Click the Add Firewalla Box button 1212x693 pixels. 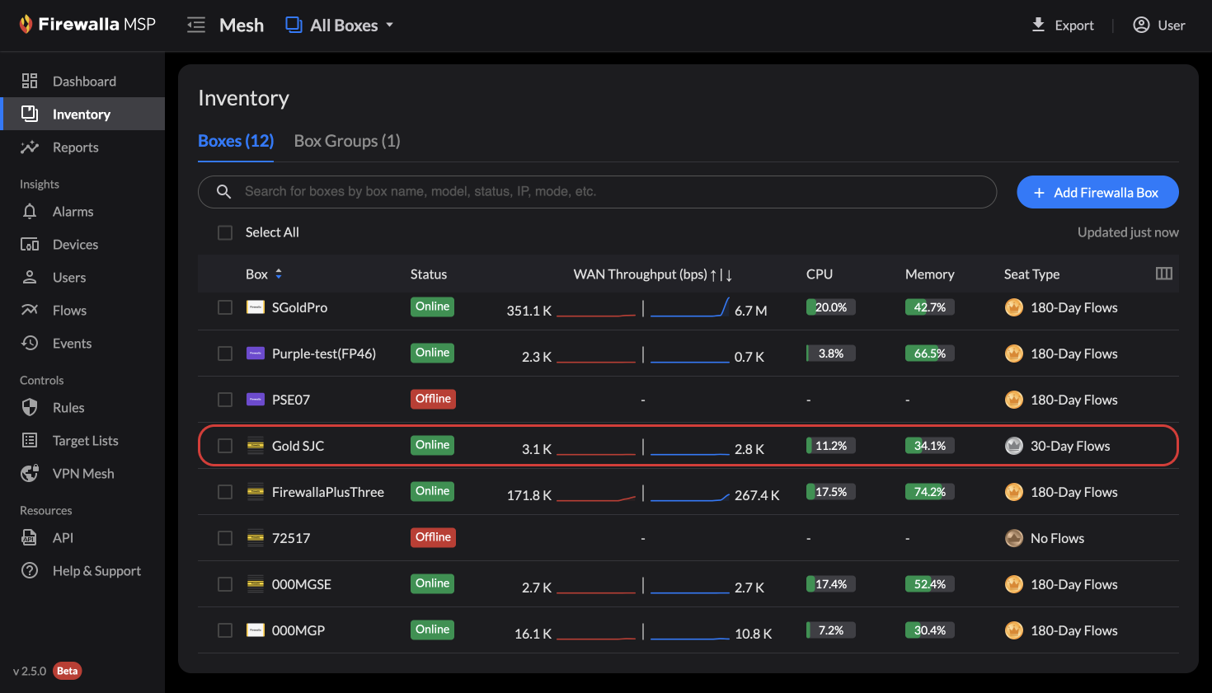coord(1097,192)
